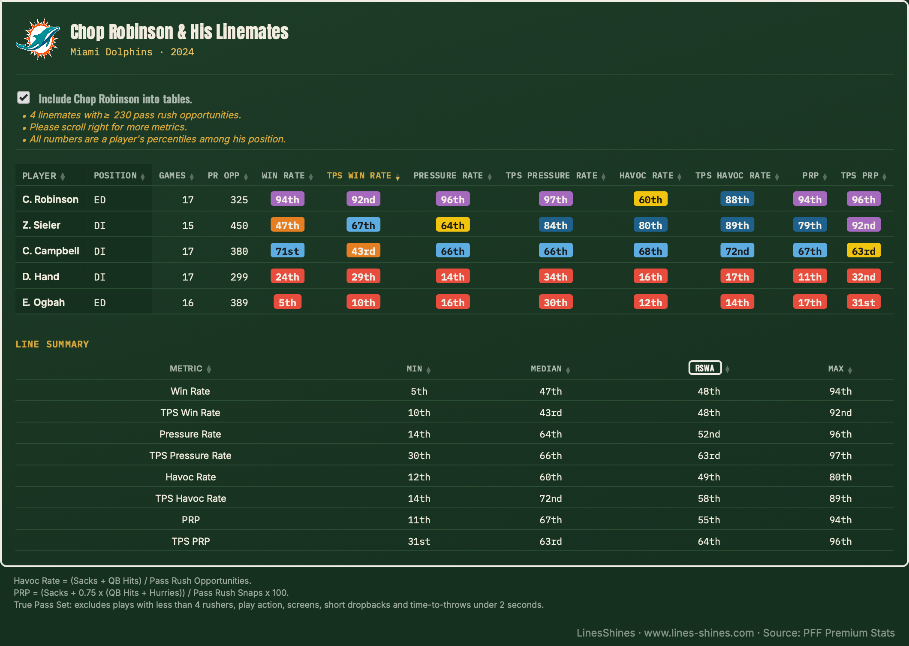Click the Pressure Rate row in Line Summary

tap(454, 434)
